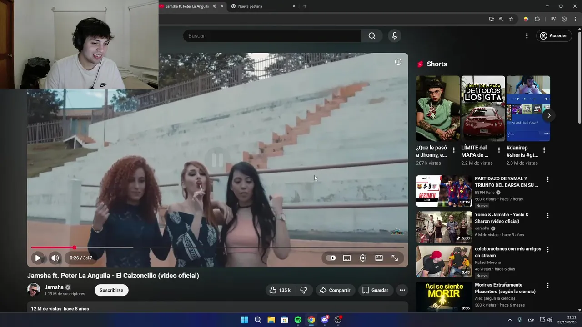This screenshot has width=582, height=327.
Task: Open Discord from the taskbar
Action: 325,320
